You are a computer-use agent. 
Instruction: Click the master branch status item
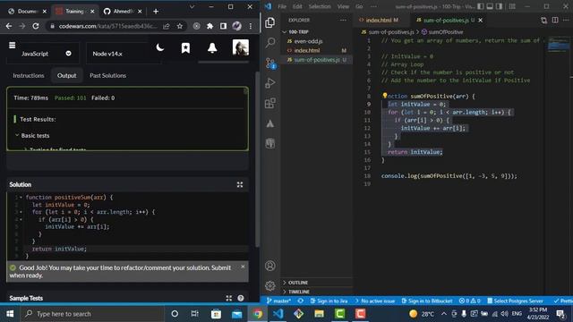pos(278,301)
